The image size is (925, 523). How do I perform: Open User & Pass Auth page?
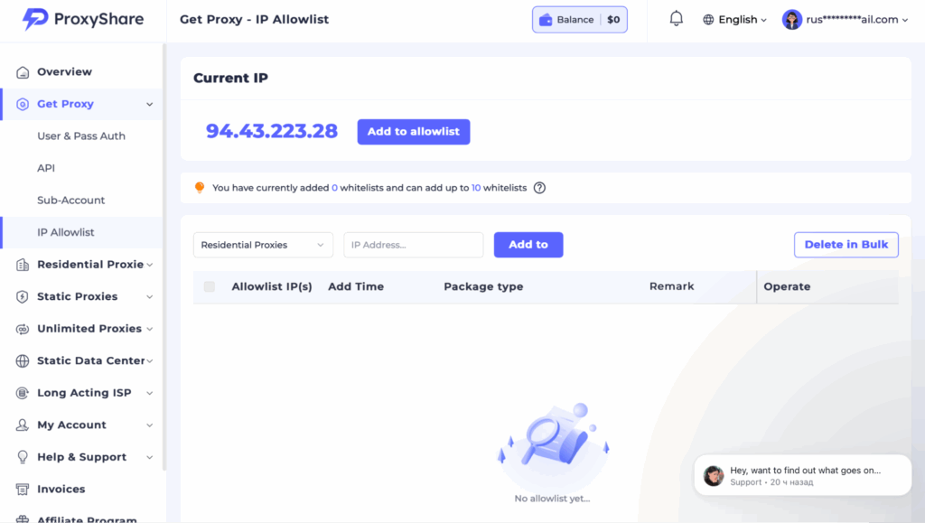pos(81,136)
